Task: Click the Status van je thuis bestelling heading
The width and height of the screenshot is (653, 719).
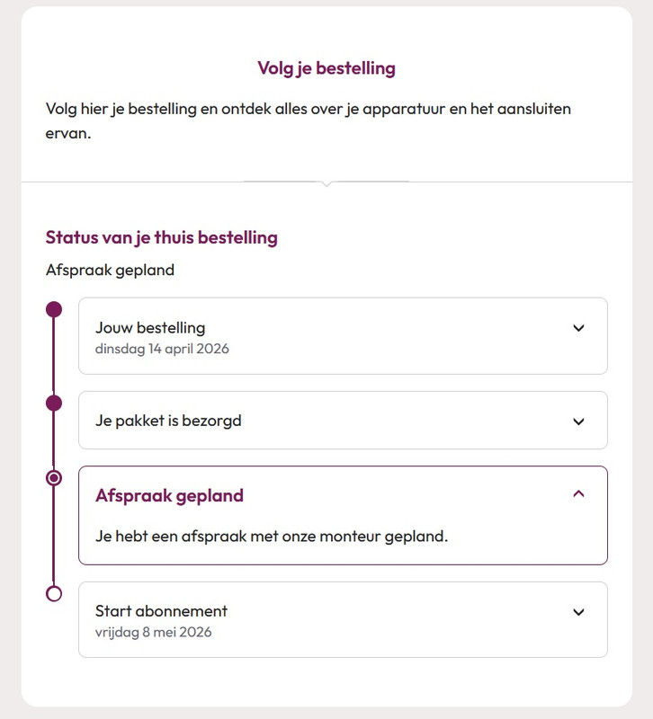Action: 162,238
